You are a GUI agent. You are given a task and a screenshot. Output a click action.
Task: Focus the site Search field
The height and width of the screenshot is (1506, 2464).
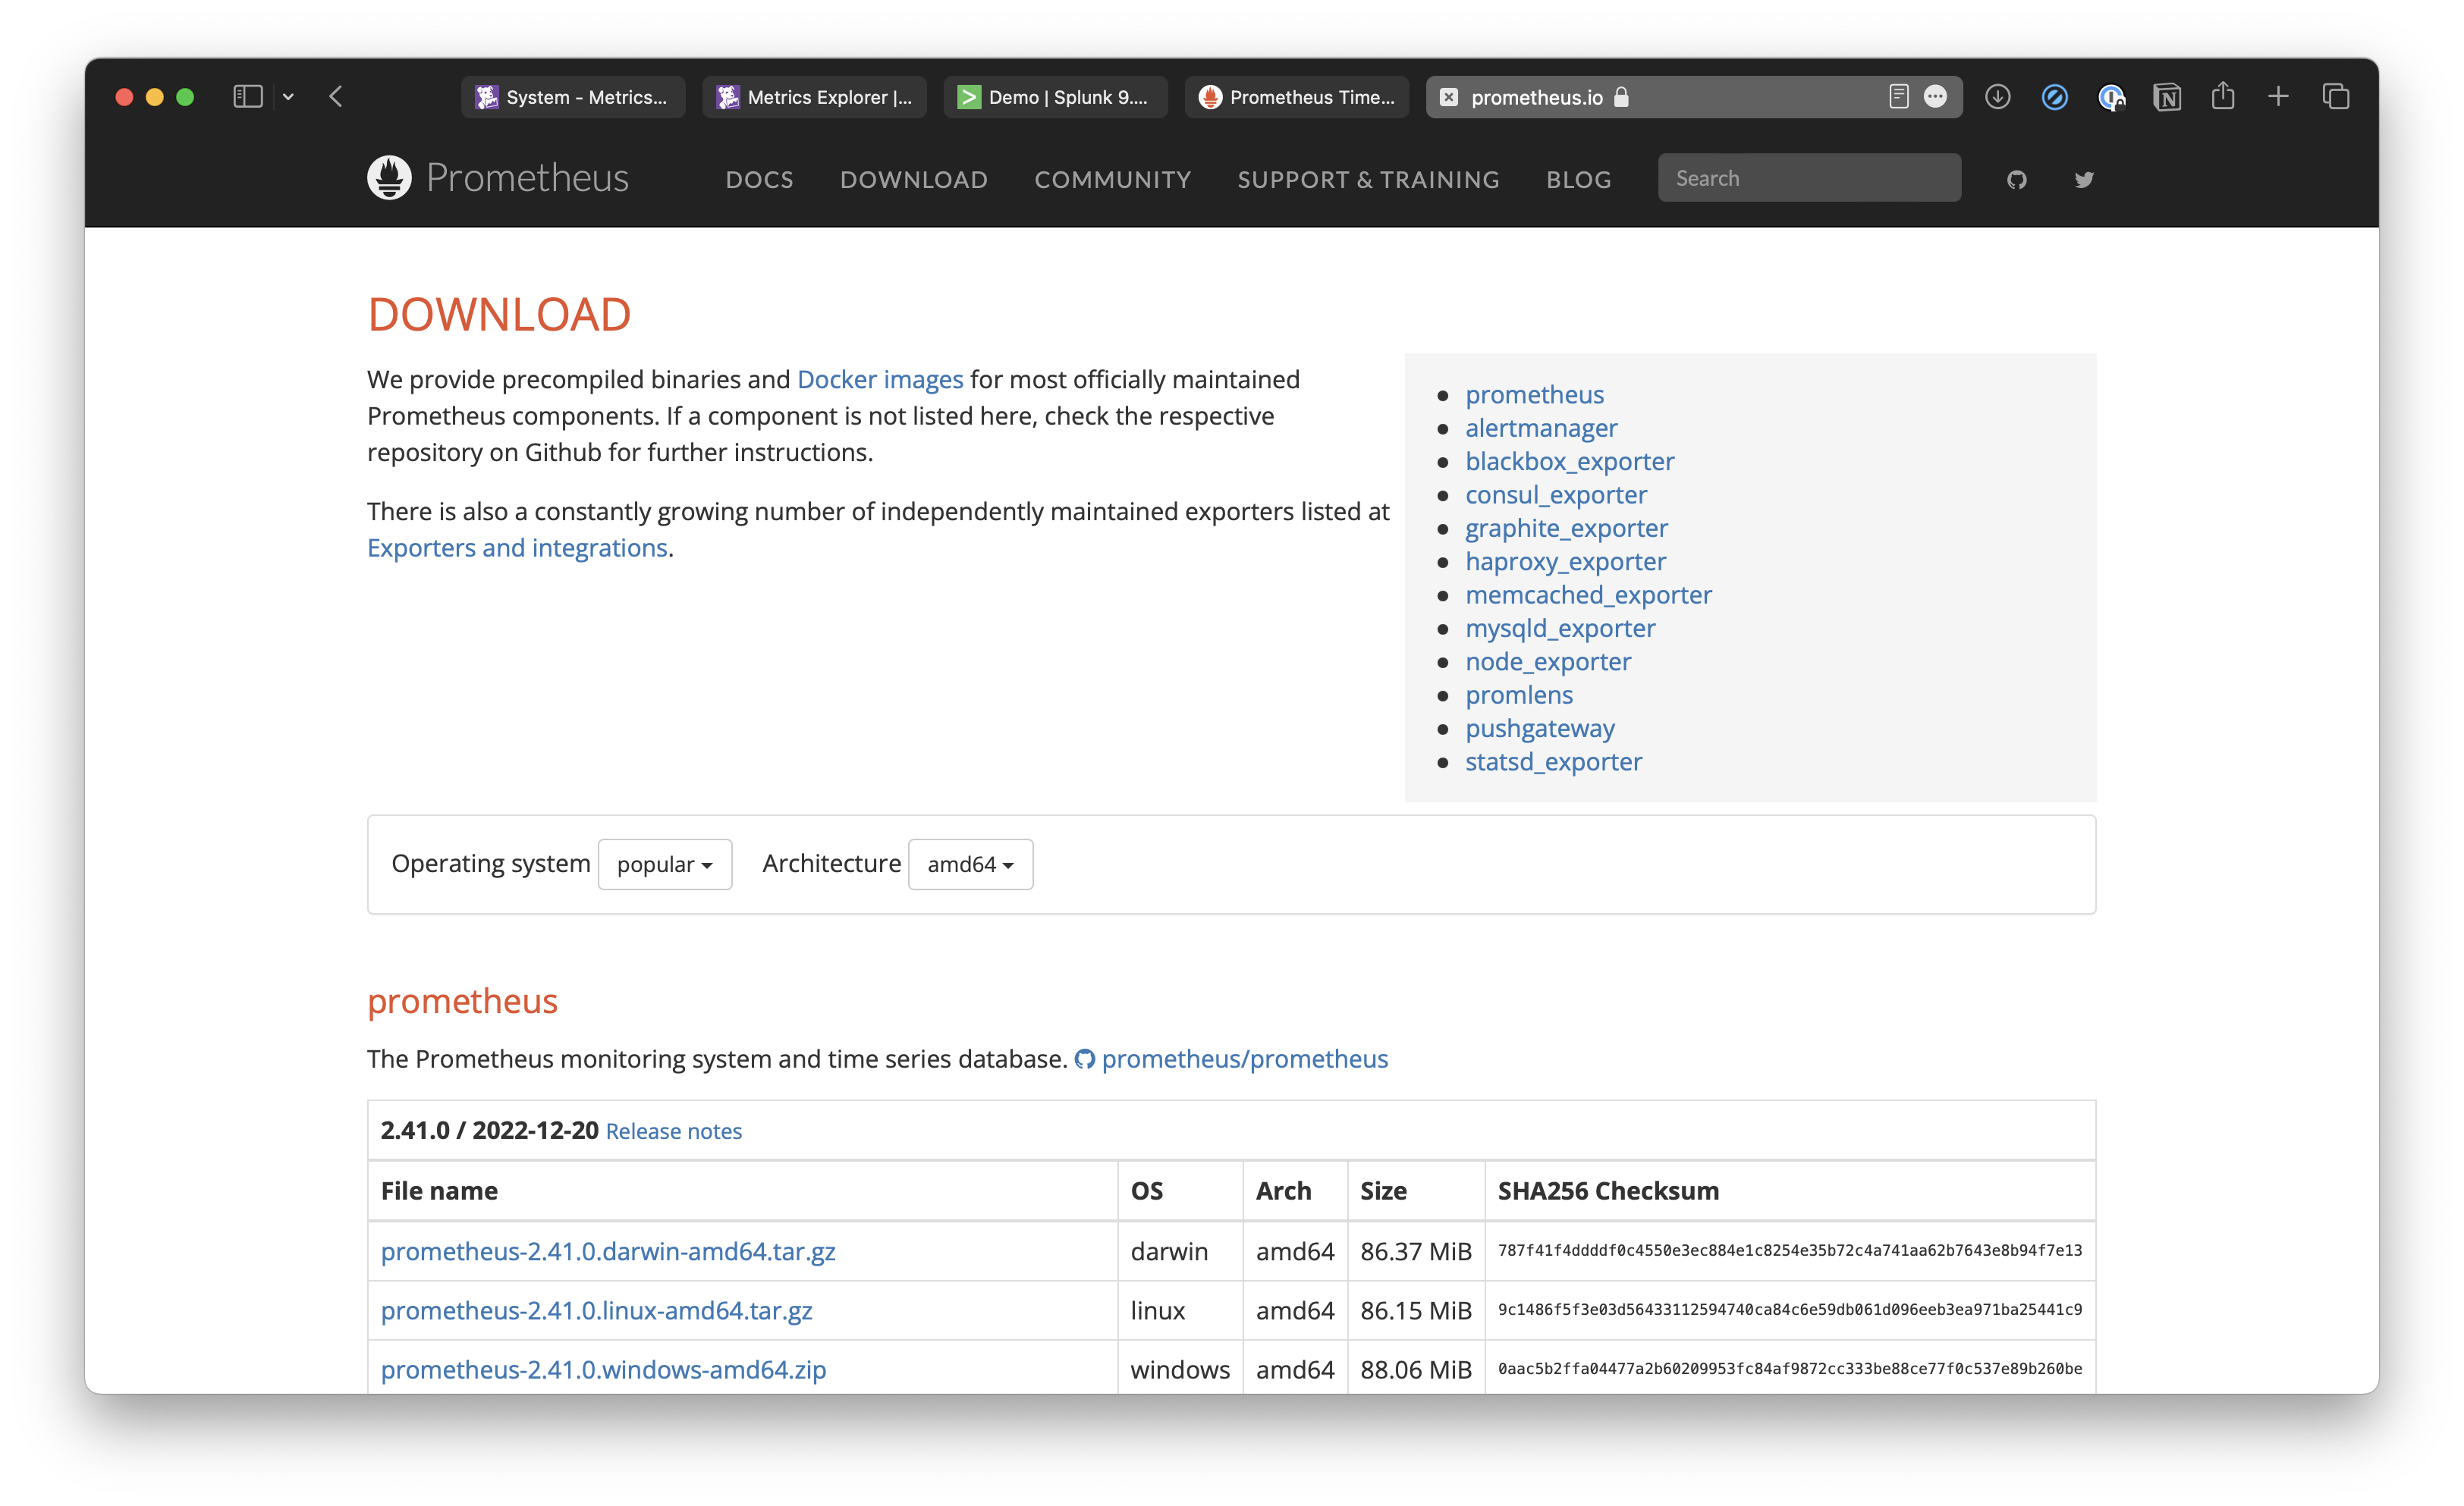tap(1809, 178)
